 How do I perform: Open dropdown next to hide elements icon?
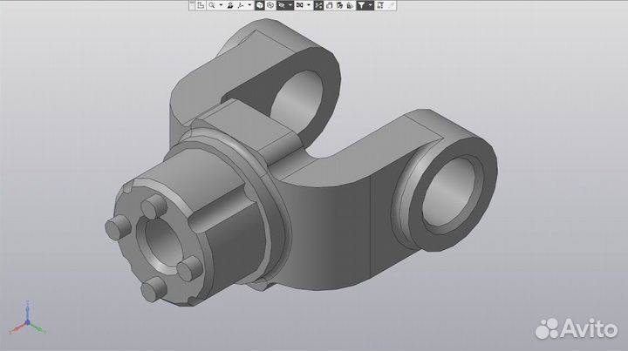(290, 5)
